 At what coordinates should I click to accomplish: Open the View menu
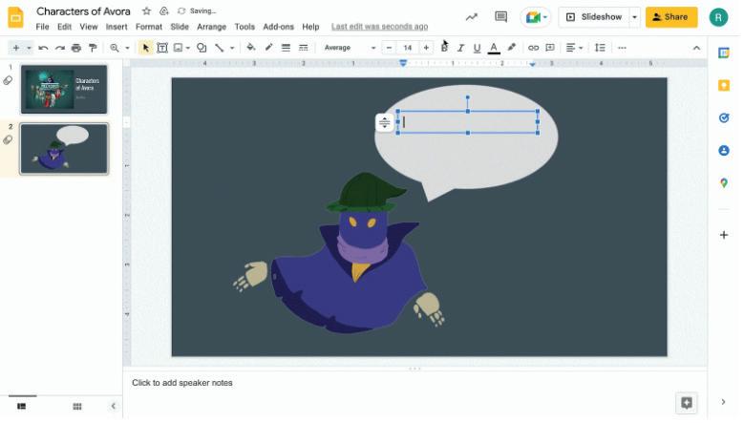point(88,27)
